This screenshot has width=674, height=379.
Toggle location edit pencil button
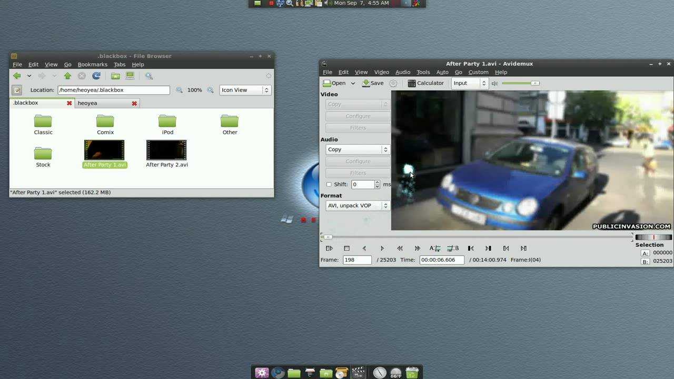17,90
